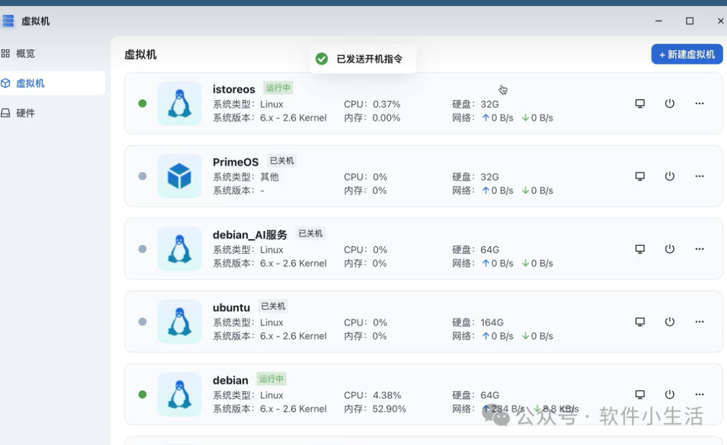This screenshot has width=727, height=445.
Task: Click 已关机 status badge of ubuntu
Action: 273,306
